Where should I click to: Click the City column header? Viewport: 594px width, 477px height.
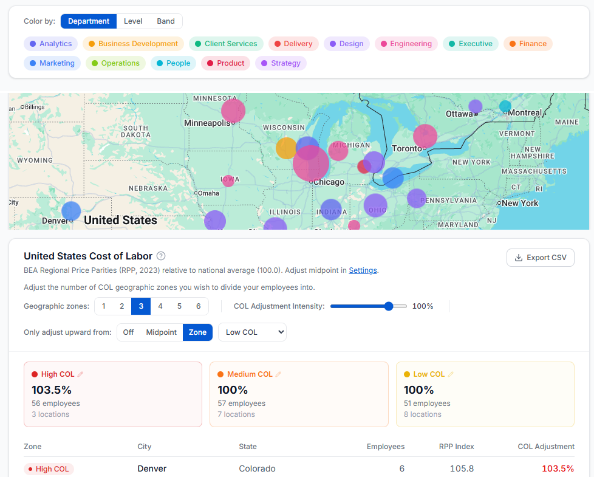click(x=145, y=446)
